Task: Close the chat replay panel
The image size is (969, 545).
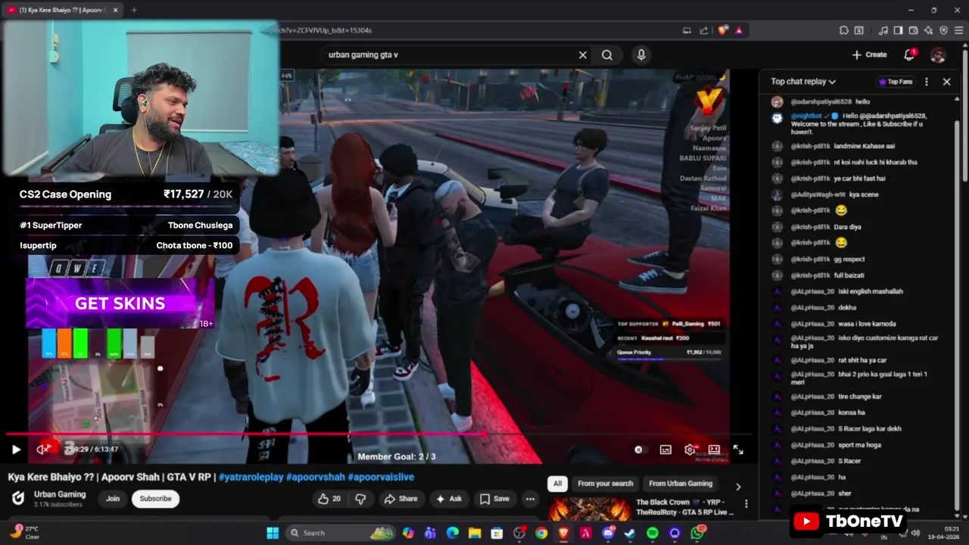Action: pyautogui.click(x=946, y=82)
